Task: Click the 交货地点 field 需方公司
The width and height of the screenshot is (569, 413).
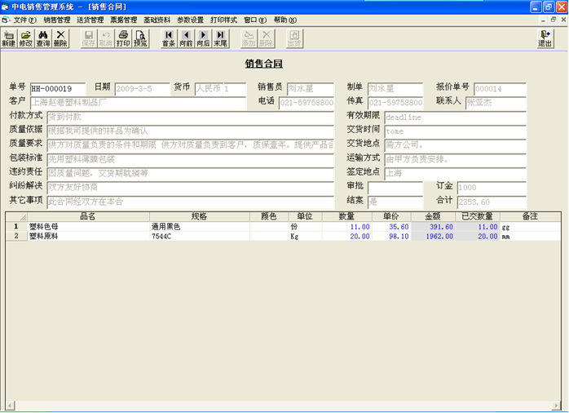Action: coord(455,145)
